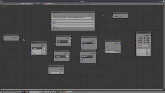
Task: Open the editor type selector in top bar
Action: coord(2,4)
